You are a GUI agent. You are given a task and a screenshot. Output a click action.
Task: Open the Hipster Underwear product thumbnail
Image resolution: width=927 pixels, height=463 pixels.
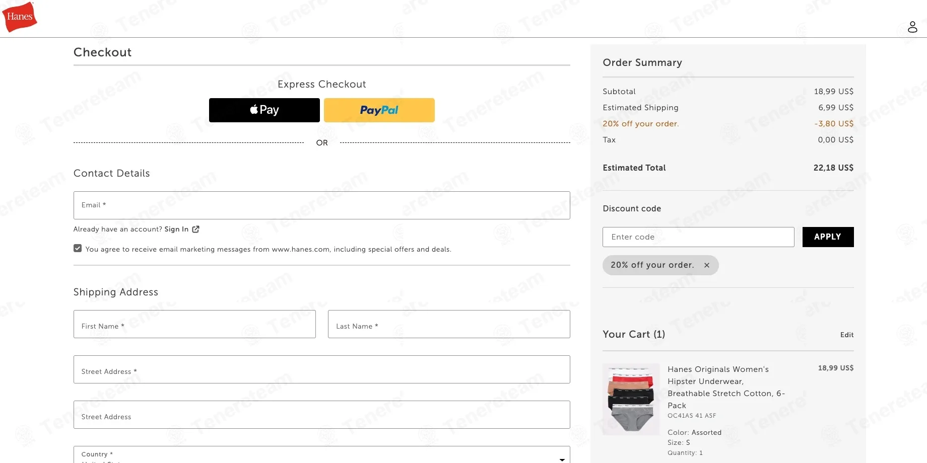tap(631, 399)
